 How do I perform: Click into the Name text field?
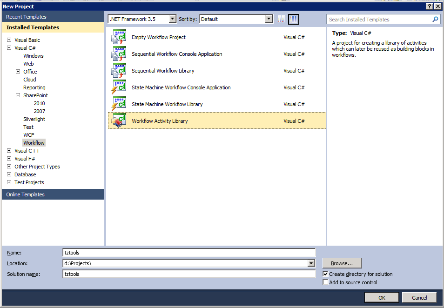coord(189,253)
